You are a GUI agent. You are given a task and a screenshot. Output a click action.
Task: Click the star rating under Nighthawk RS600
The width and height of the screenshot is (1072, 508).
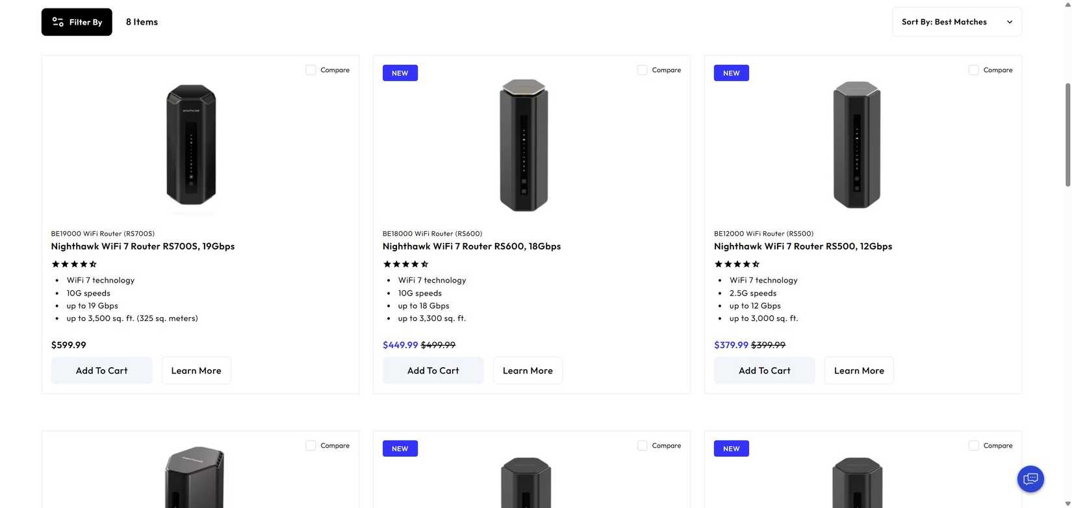[x=405, y=264]
